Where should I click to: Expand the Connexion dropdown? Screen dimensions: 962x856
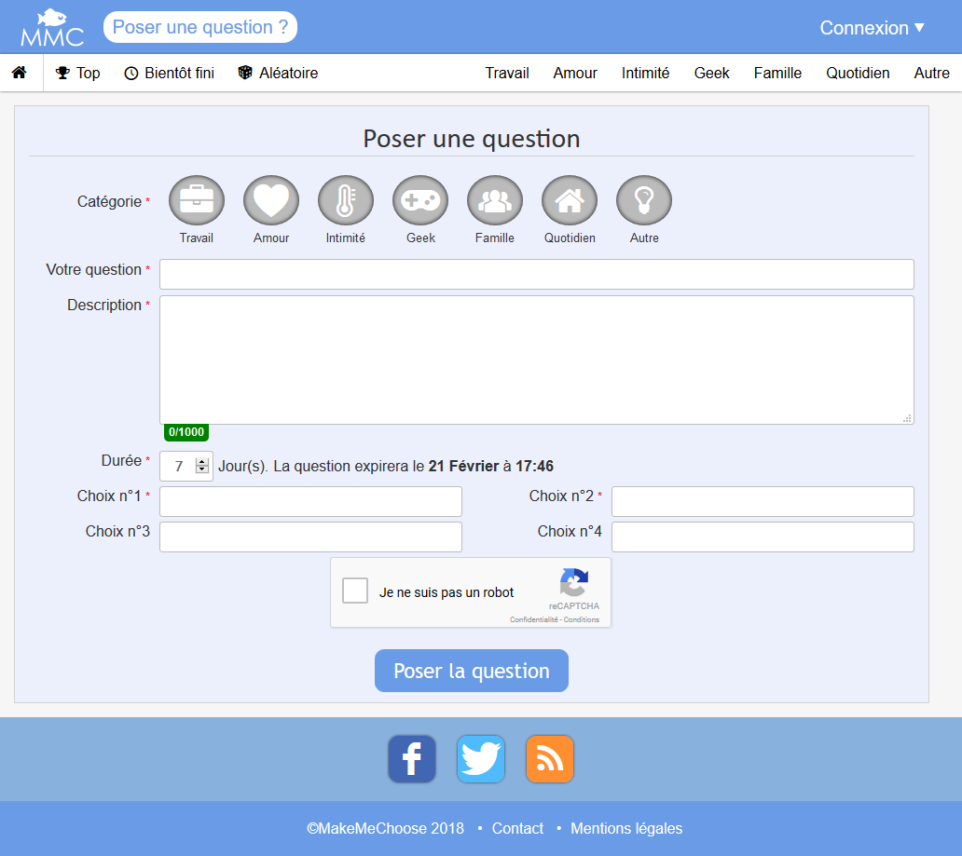click(x=872, y=28)
